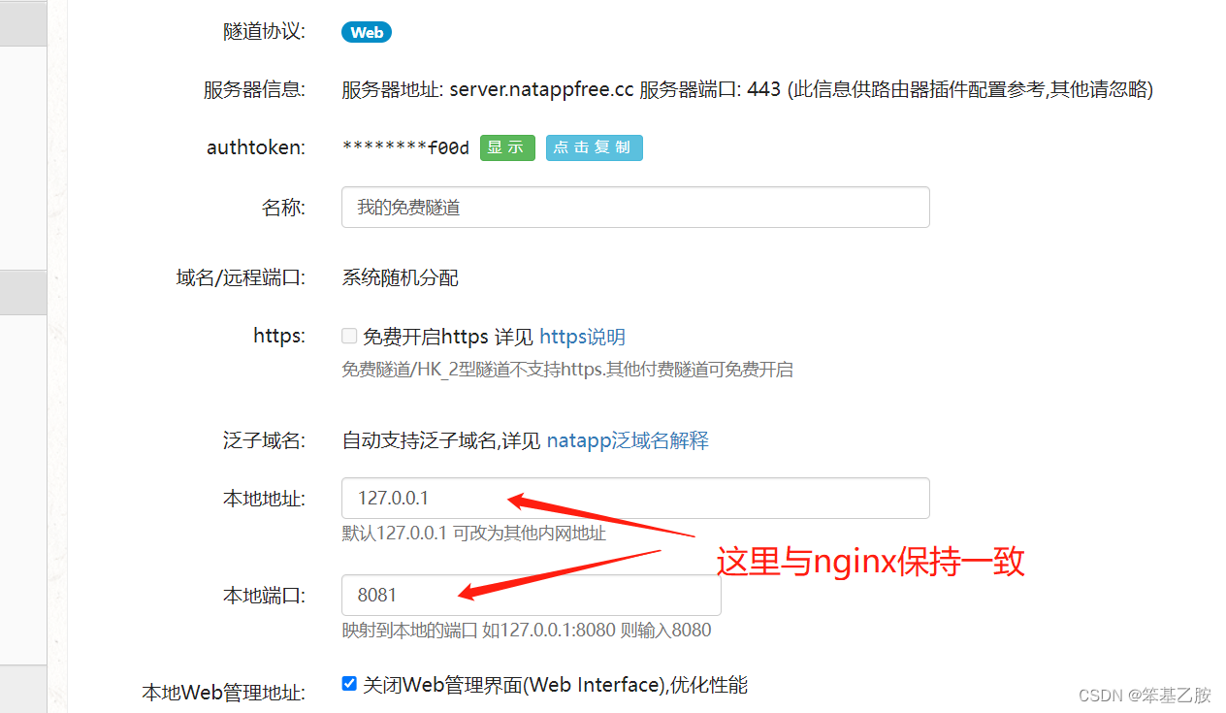
Task: Copy the authtoken with 点击复制 button
Action: [595, 147]
